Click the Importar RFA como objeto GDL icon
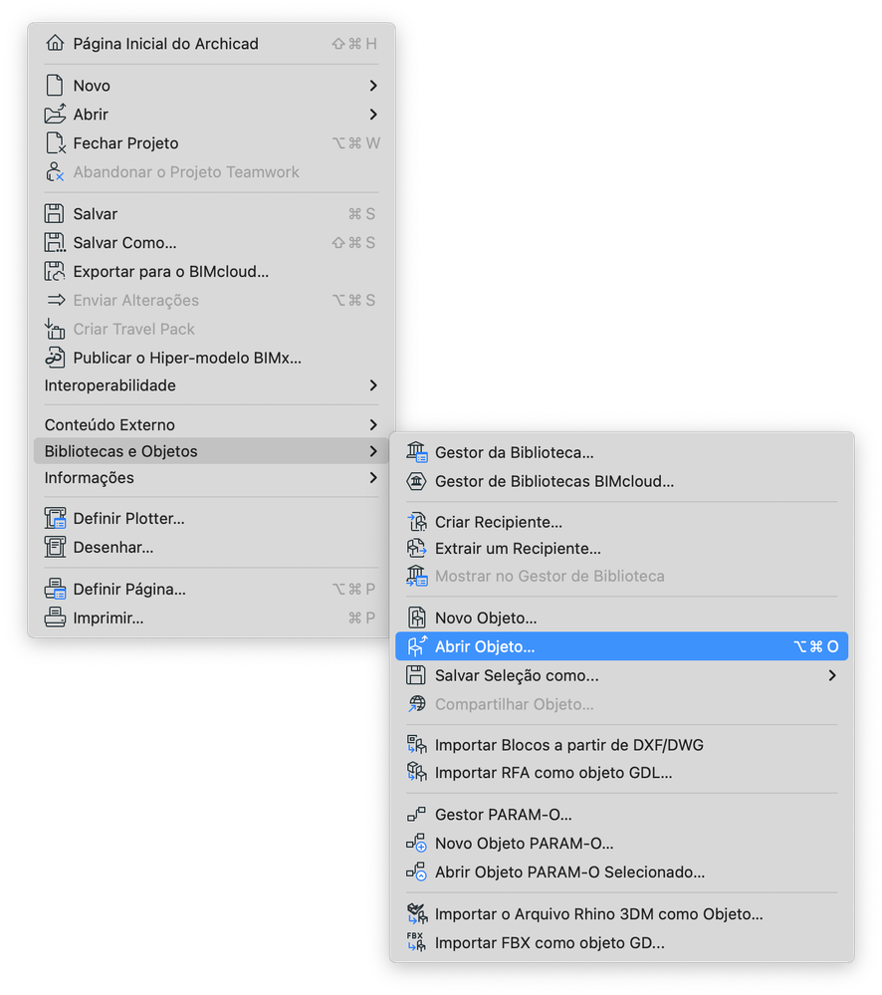This screenshot has height=995, width=882. (416, 772)
